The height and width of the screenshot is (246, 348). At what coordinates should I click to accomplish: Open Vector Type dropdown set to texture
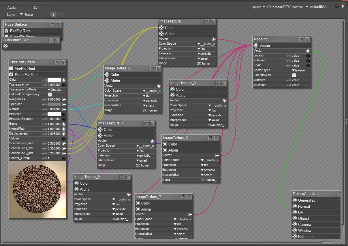(298, 70)
